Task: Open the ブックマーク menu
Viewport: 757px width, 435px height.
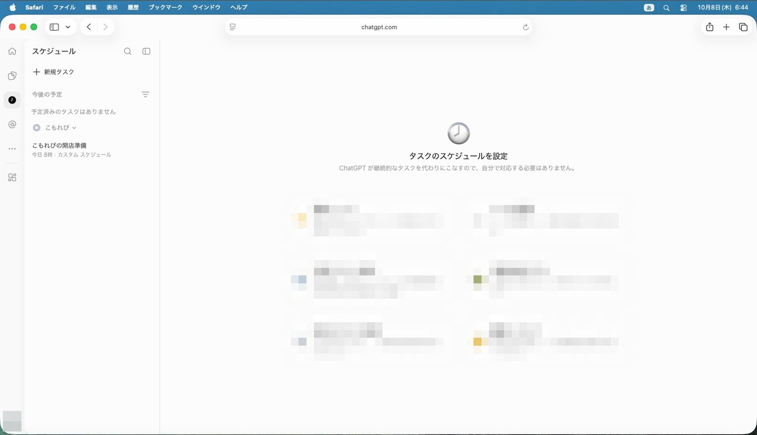Action: coord(165,7)
